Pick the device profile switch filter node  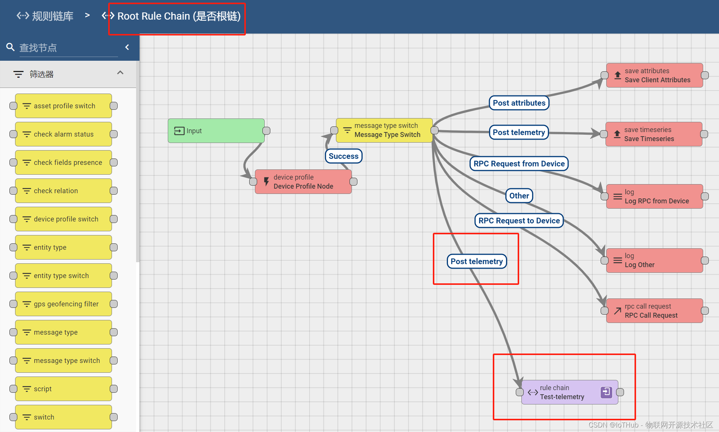[x=64, y=219]
